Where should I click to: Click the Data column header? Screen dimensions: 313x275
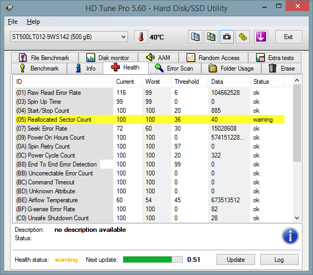(229, 82)
